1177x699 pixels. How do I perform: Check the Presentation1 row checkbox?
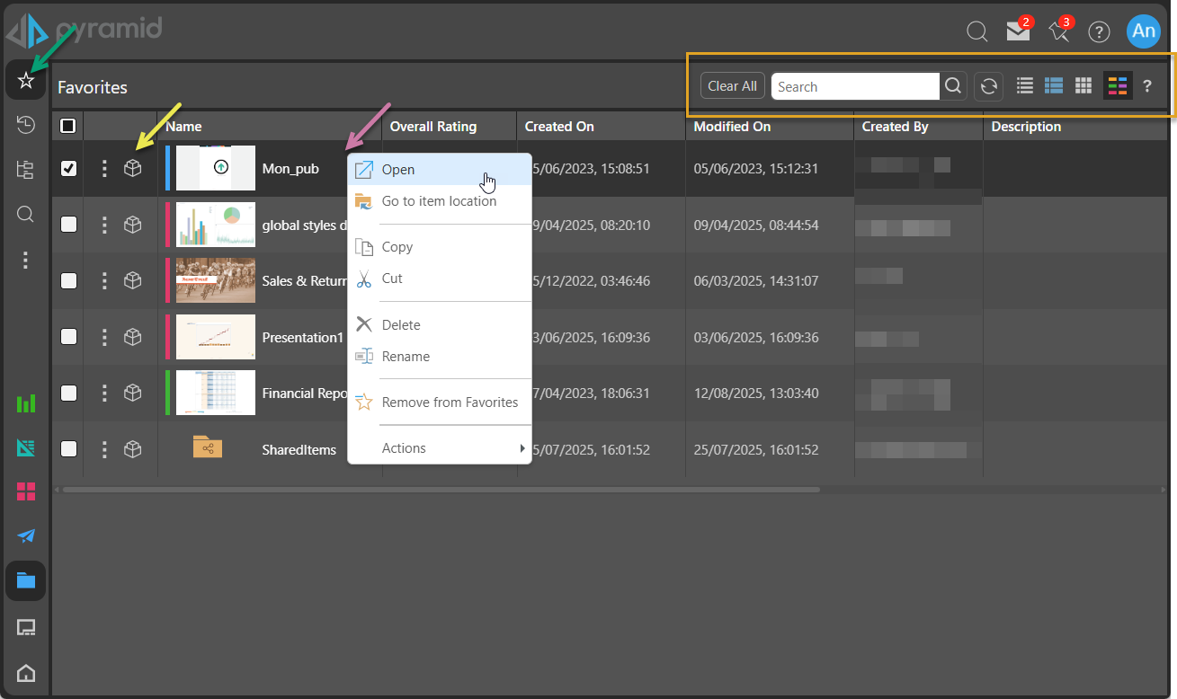pos(68,337)
